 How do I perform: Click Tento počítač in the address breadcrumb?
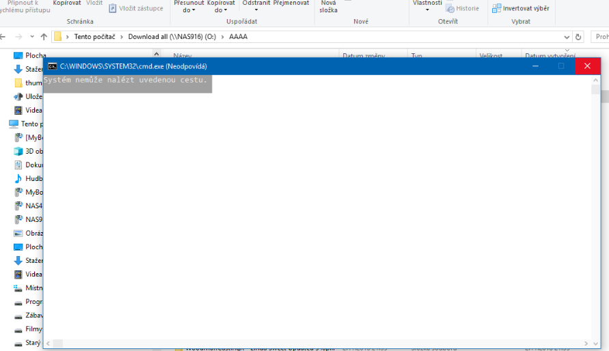pyautogui.click(x=96, y=37)
